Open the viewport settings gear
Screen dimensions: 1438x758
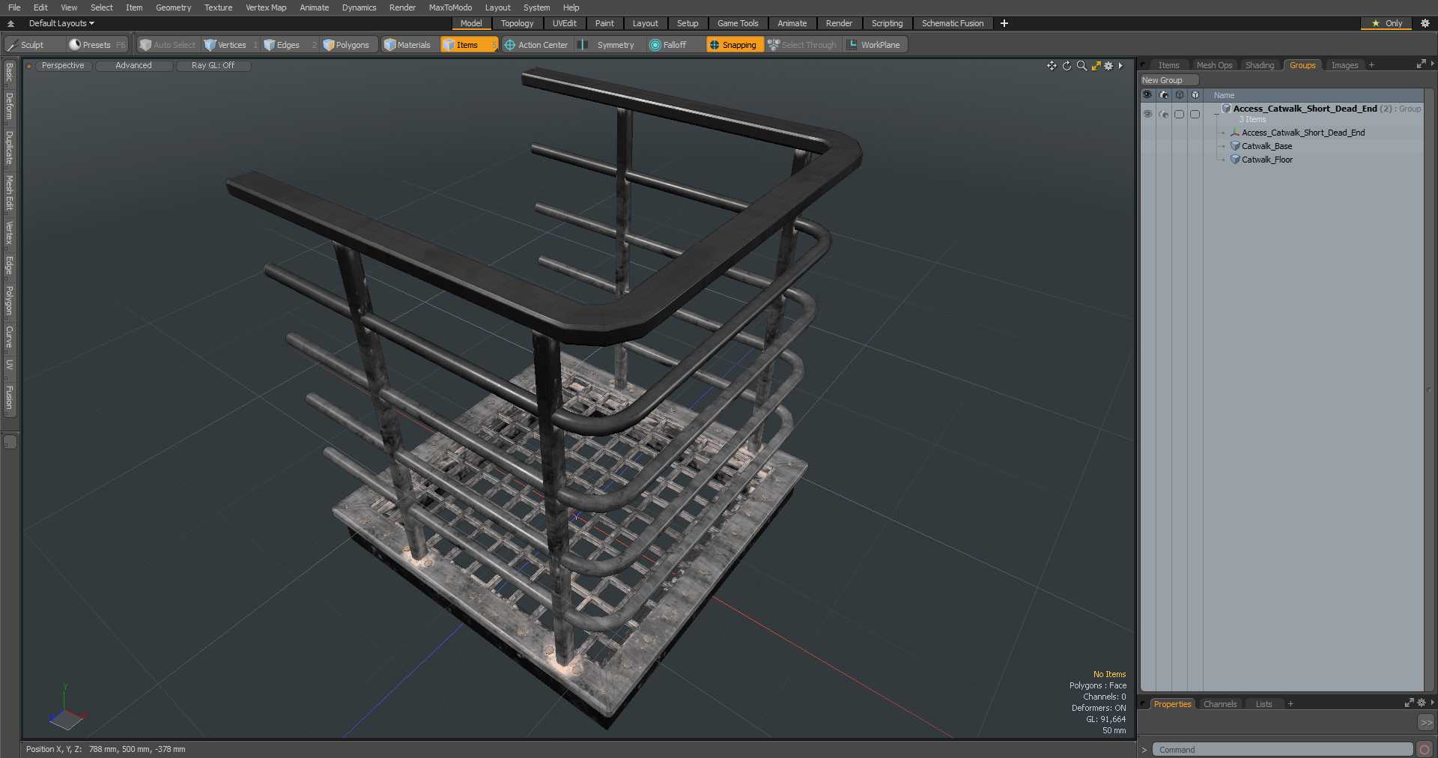[1108, 66]
